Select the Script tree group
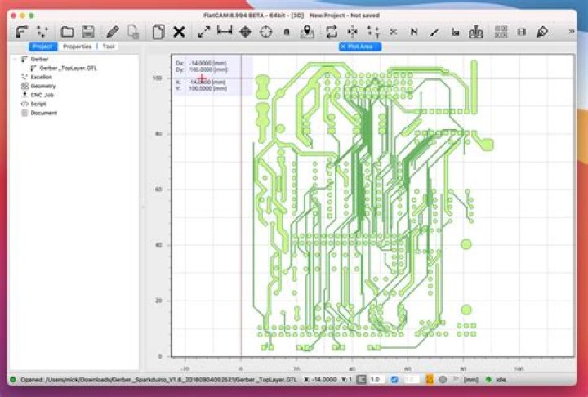 pos(38,104)
